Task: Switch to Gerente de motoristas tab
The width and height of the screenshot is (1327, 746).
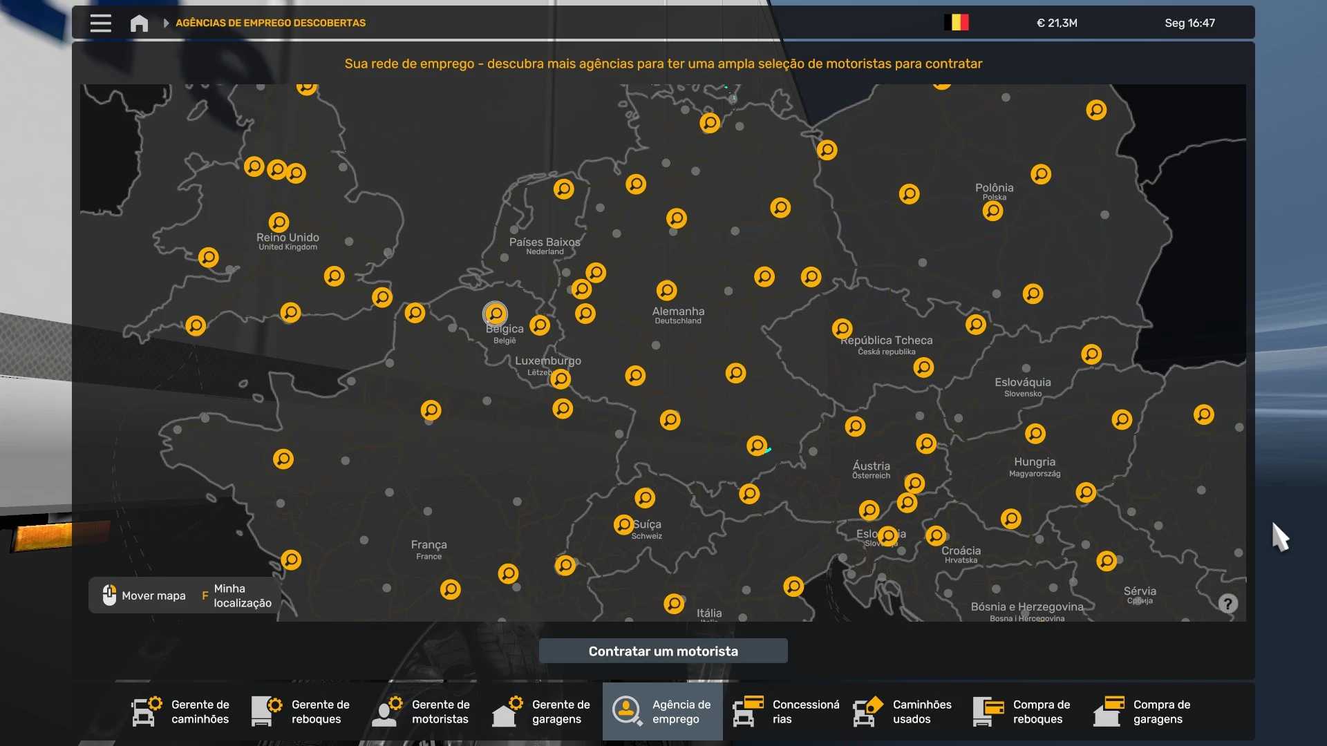Action: coord(422,711)
